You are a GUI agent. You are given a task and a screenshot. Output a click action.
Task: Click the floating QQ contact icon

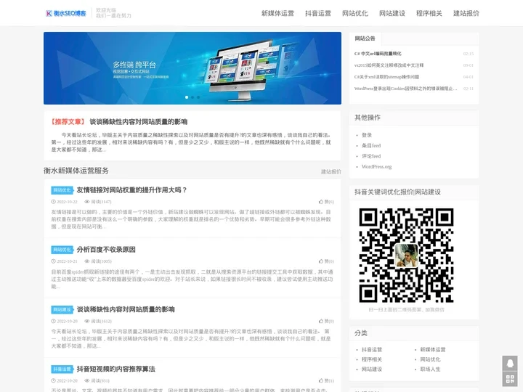pos(510,364)
